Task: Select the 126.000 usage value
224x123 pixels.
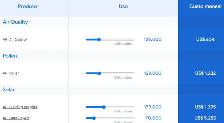Action: coord(152,39)
